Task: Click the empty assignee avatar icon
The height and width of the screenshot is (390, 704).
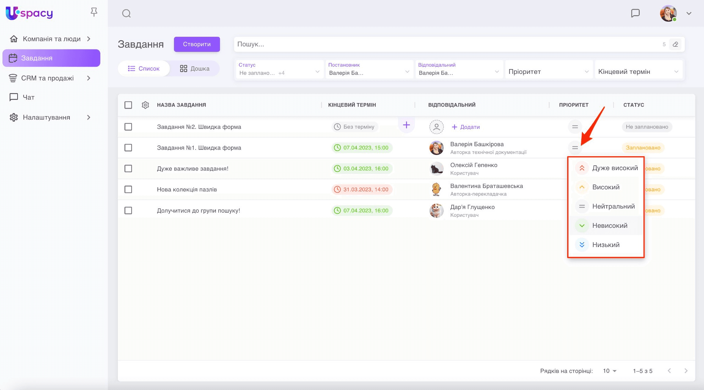Action: (x=437, y=127)
